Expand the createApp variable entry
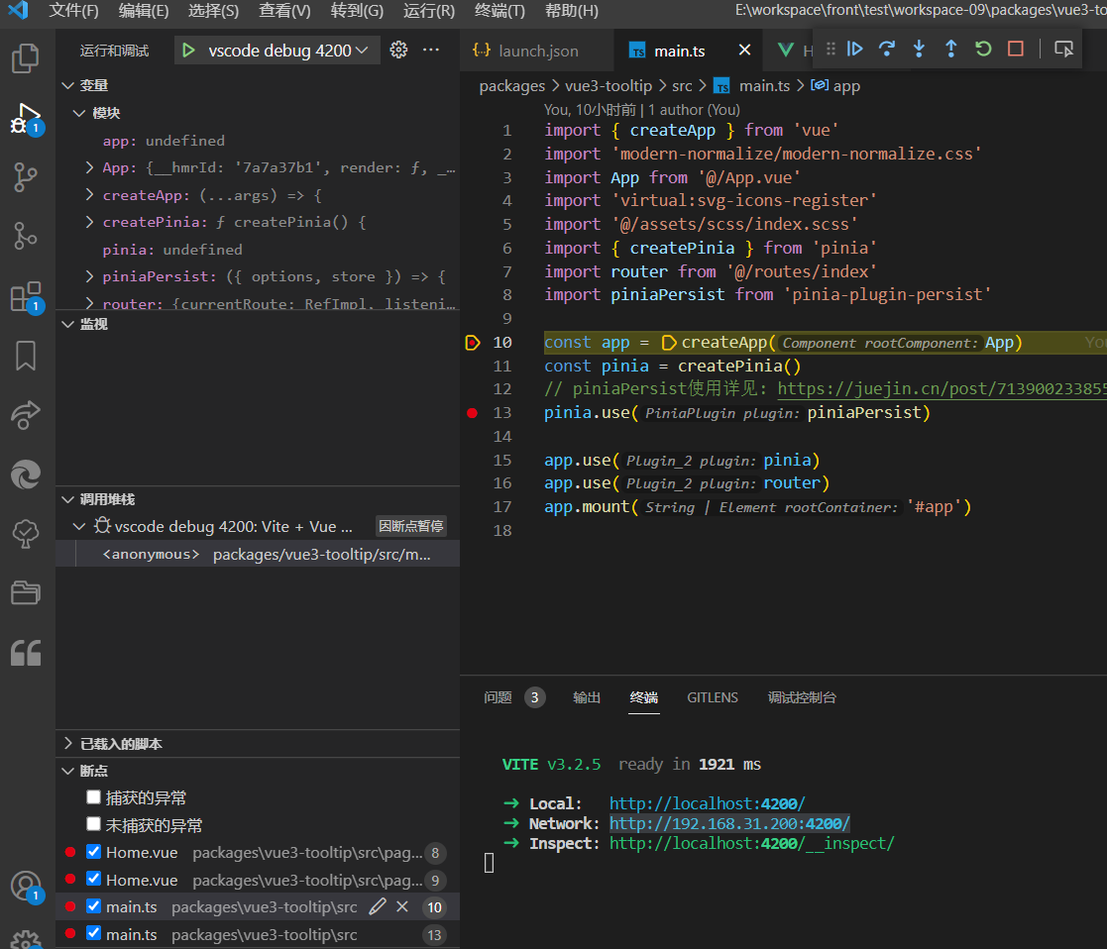The image size is (1107, 949). [90, 195]
